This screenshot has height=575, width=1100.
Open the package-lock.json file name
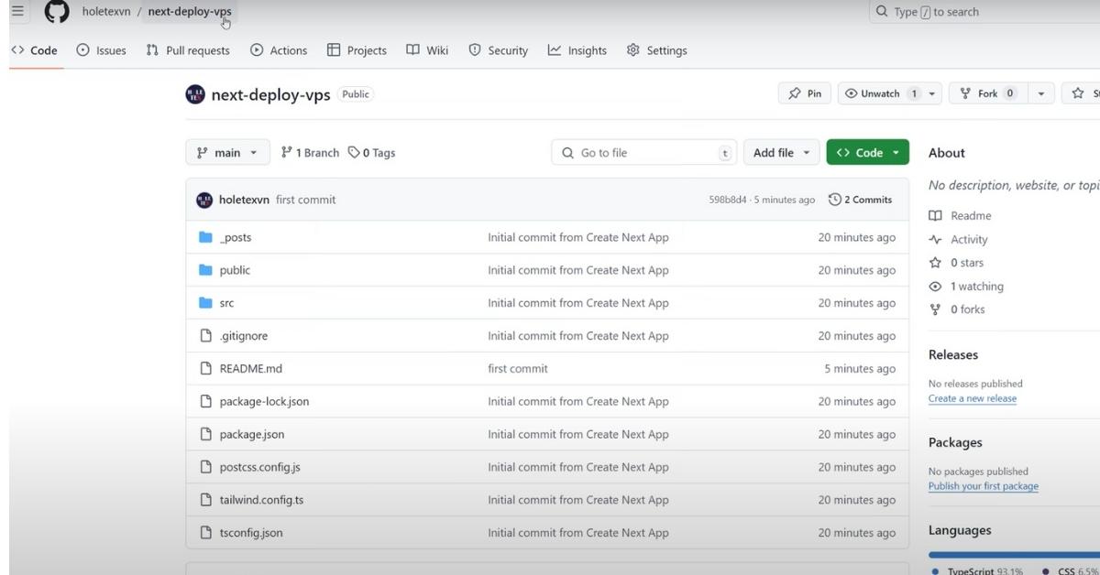(x=264, y=401)
